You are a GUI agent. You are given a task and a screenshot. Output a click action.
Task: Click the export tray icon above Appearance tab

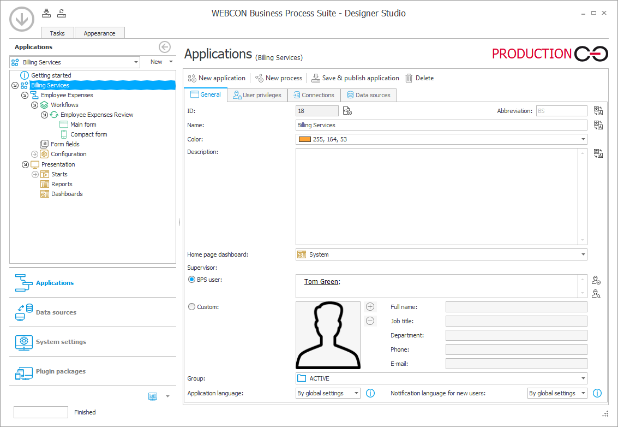point(62,13)
